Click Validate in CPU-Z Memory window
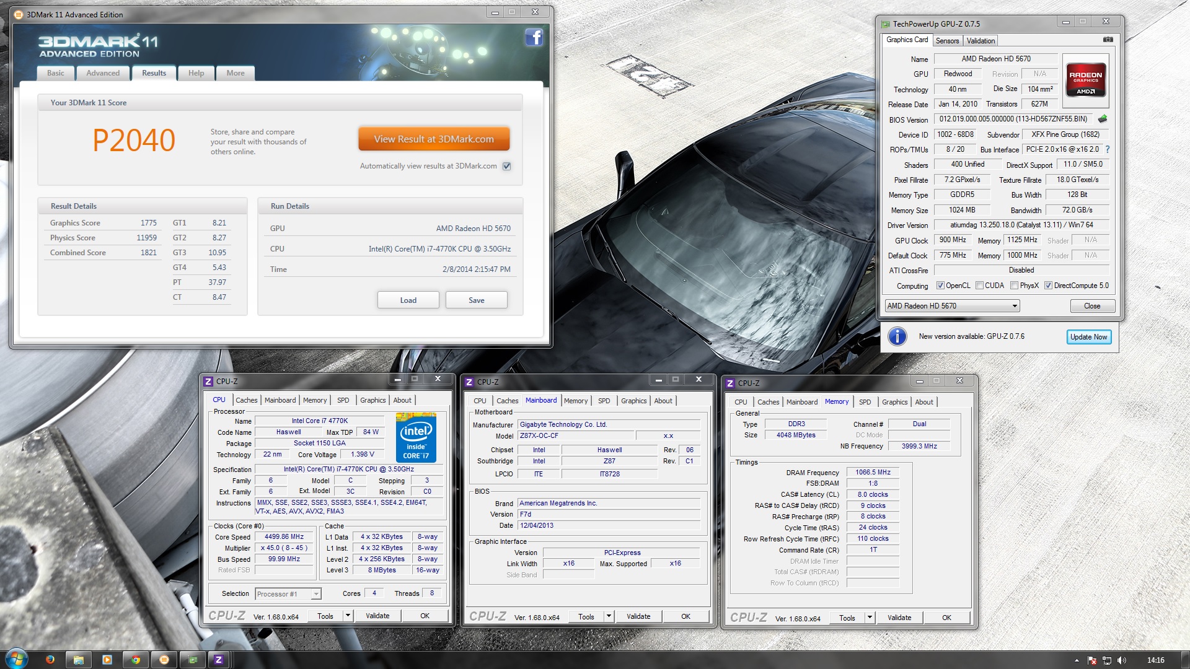This screenshot has height=669, width=1190. pos(899,618)
